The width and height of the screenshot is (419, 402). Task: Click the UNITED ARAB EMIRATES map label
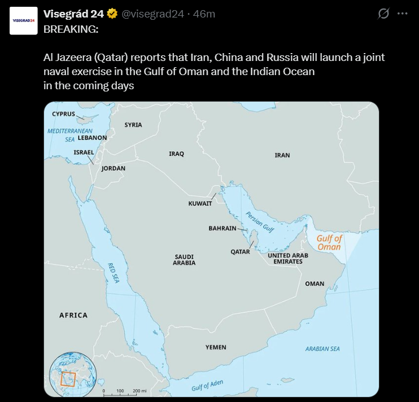click(287, 259)
